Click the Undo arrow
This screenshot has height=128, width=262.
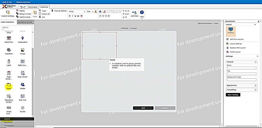pyautogui.click(x=21, y=7)
